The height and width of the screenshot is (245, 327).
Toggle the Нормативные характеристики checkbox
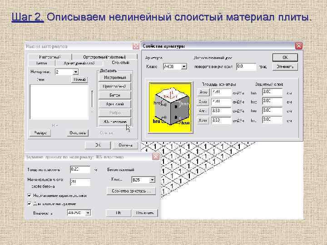(30, 196)
